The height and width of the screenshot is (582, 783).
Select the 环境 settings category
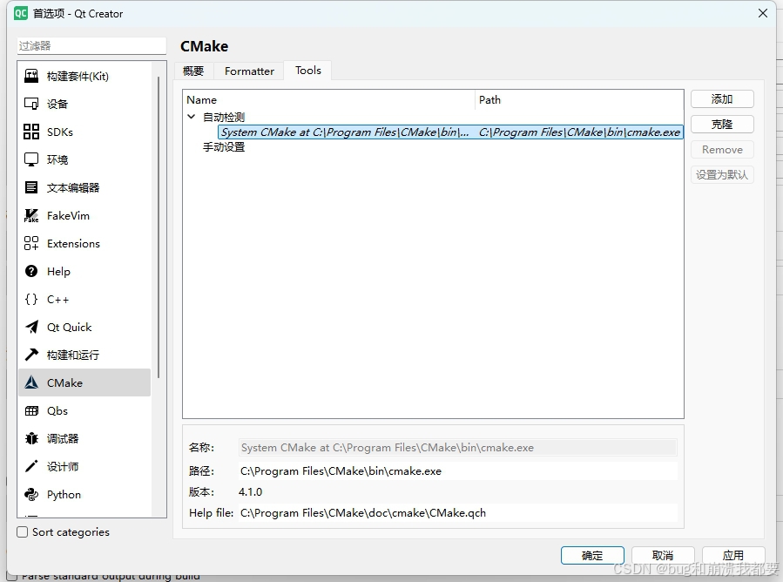tap(52, 159)
